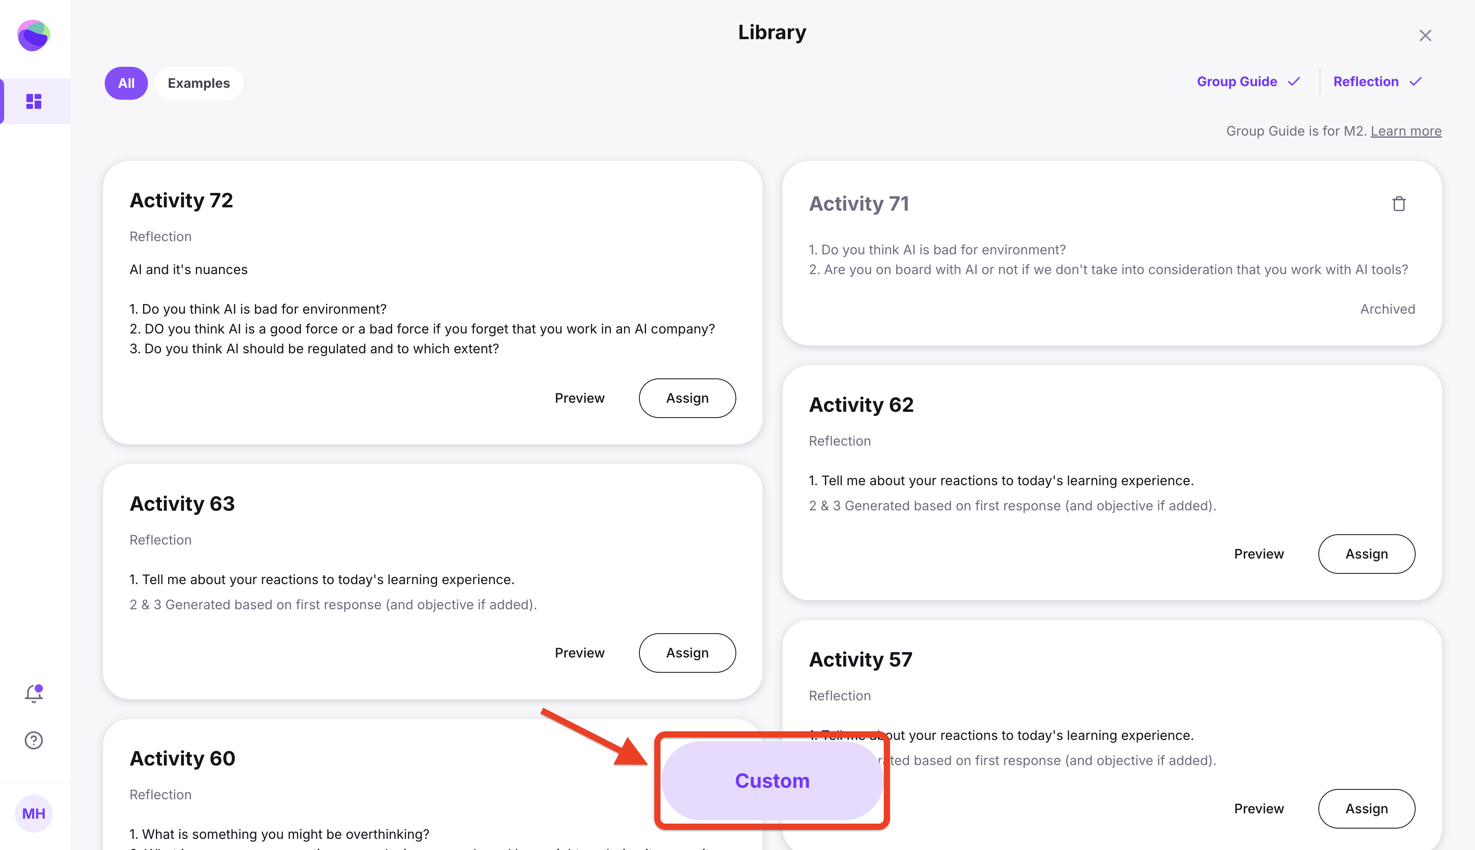Switch to the Examples tab
Viewport: 1475px width, 850px height.
198,83
